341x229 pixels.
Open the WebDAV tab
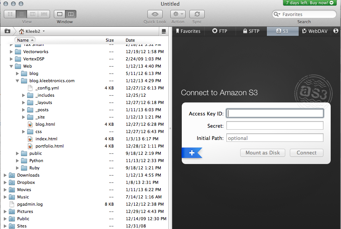click(x=315, y=31)
